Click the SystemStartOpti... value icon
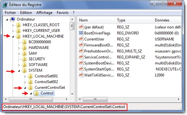187x115 pixels. pyautogui.click(x=81, y=69)
